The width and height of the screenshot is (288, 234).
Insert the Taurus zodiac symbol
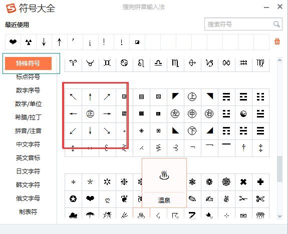tap(90, 63)
